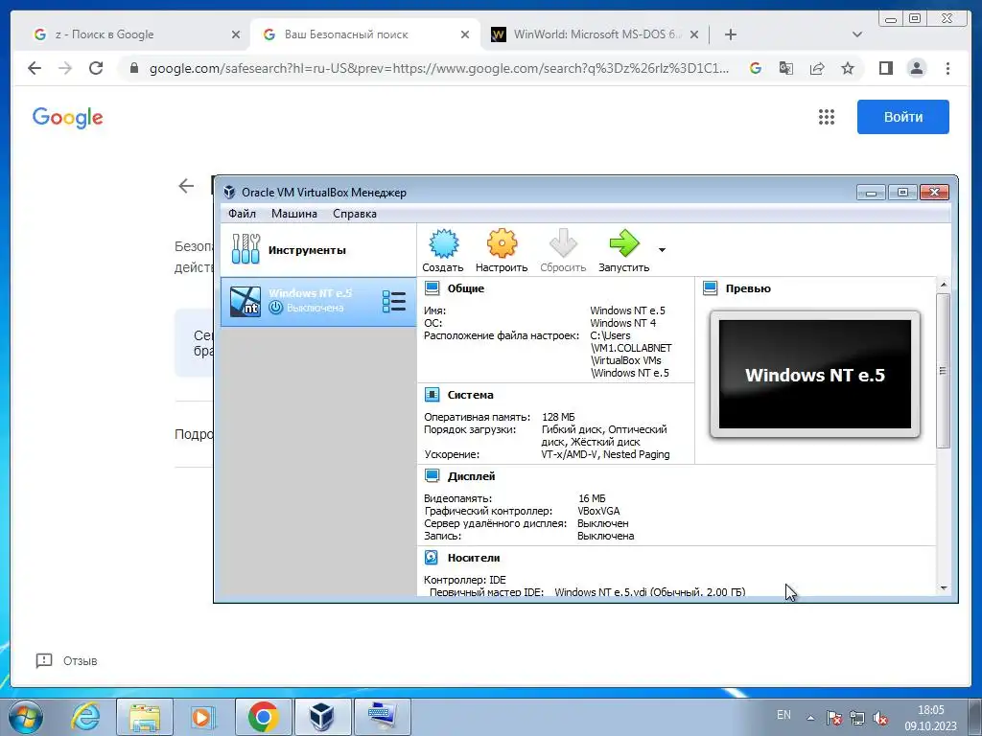Click the Носители section title text

[x=474, y=558]
